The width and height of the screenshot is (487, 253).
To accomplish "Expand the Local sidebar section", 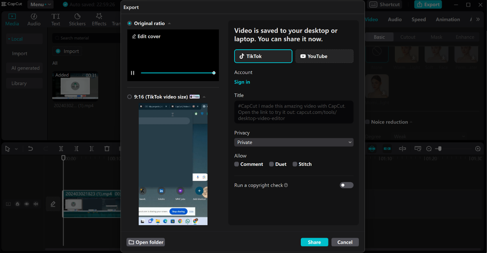I will coord(24,39).
